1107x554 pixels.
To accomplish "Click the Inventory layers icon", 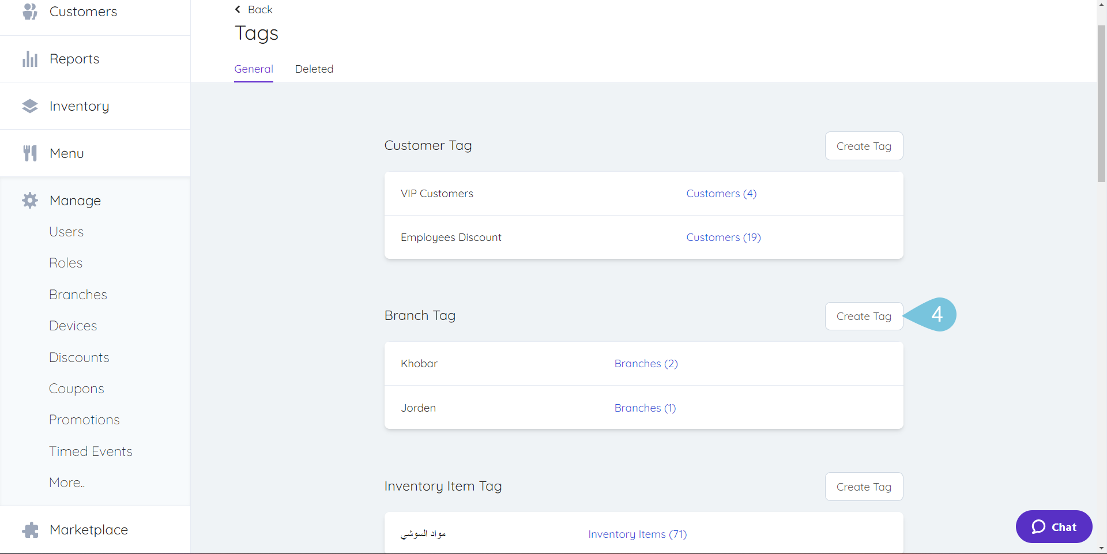I will (x=30, y=106).
